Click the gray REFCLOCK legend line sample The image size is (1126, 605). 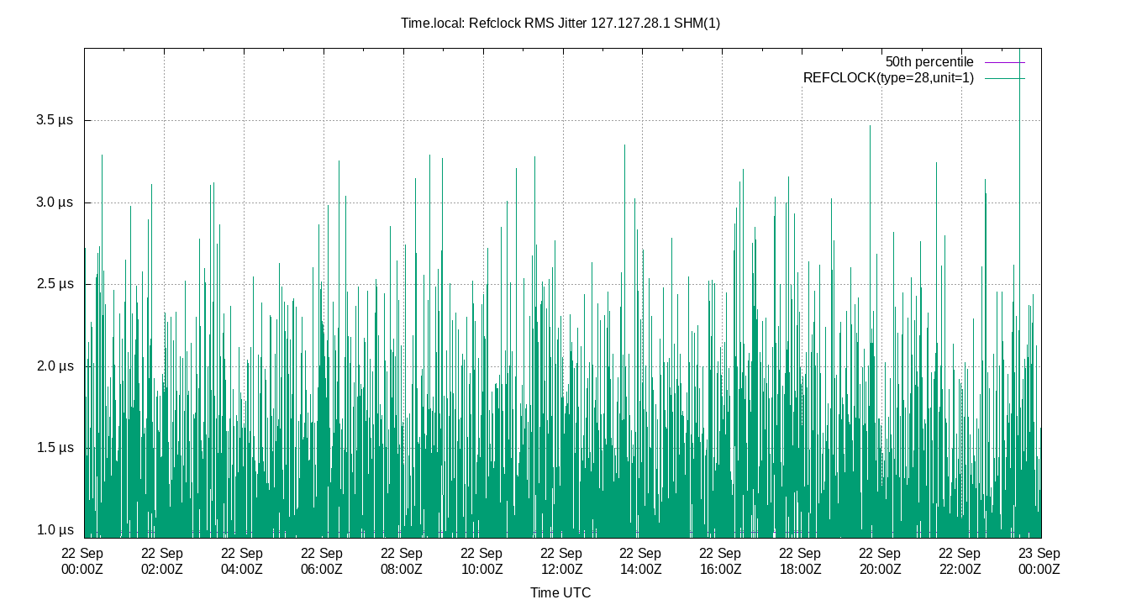pyautogui.click(x=1005, y=78)
